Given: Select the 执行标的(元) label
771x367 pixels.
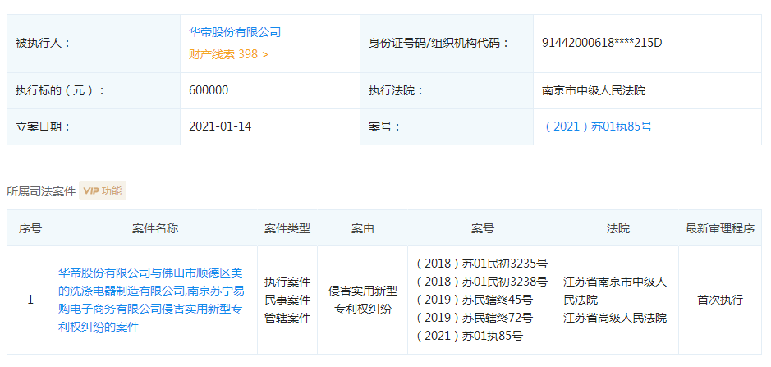Looking at the screenshot, I should click(60, 90).
